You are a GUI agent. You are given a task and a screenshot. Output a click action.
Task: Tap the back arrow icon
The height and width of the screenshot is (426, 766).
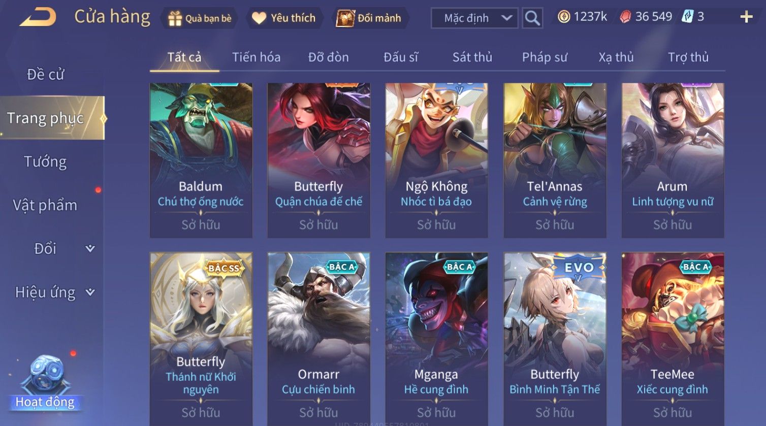pos(38,17)
